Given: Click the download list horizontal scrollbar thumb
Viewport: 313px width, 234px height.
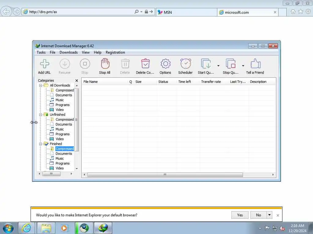Looking at the screenshot, I should point(165,175).
